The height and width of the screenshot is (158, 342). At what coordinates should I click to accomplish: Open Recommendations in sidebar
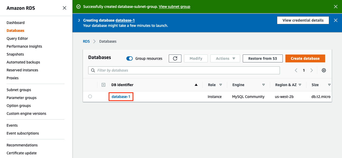(x=22, y=145)
